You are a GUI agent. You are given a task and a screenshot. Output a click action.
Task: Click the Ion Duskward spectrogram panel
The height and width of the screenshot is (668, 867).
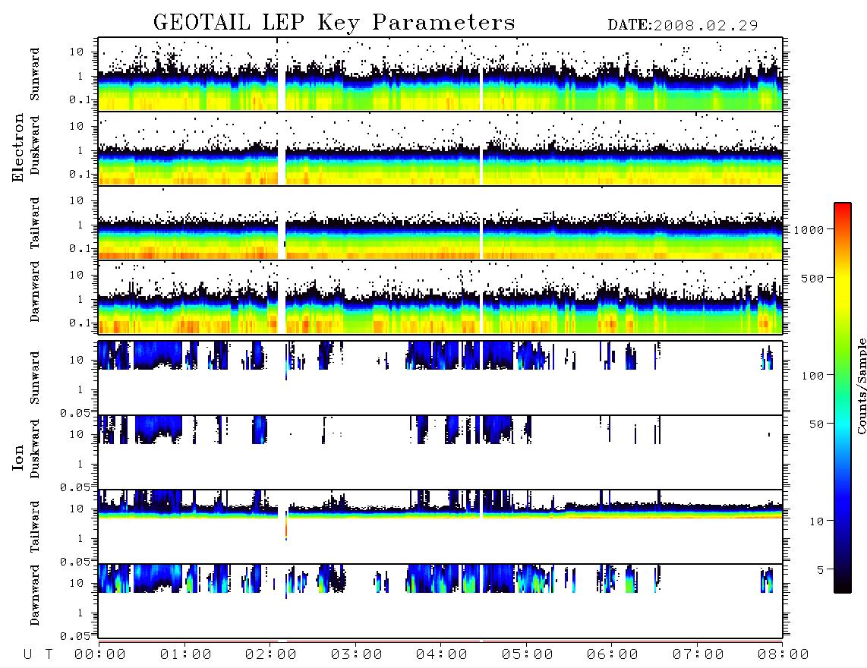(440, 452)
